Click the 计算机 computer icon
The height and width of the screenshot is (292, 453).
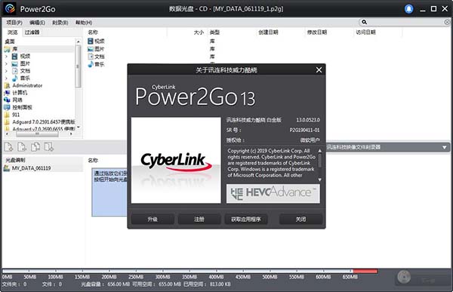pyautogui.click(x=8, y=93)
